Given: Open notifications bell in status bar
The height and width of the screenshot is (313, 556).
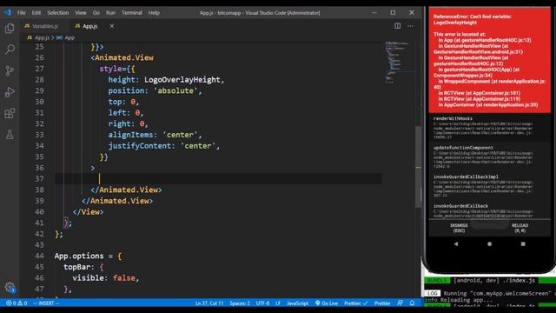Looking at the screenshot, I should 412,303.
